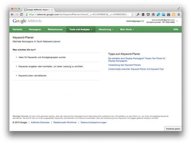Click the Tipps zum Keyword-Planer heading
The height and width of the screenshot is (144, 191).
(124, 54)
